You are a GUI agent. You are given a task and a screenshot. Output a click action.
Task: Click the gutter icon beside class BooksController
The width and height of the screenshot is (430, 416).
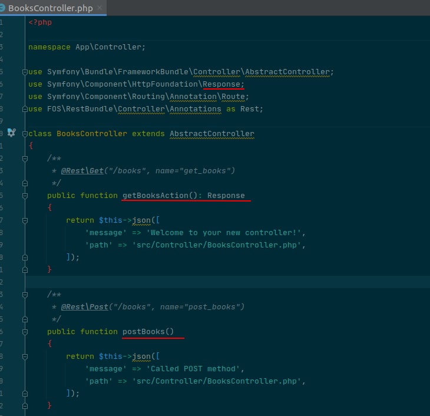coord(11,133)
